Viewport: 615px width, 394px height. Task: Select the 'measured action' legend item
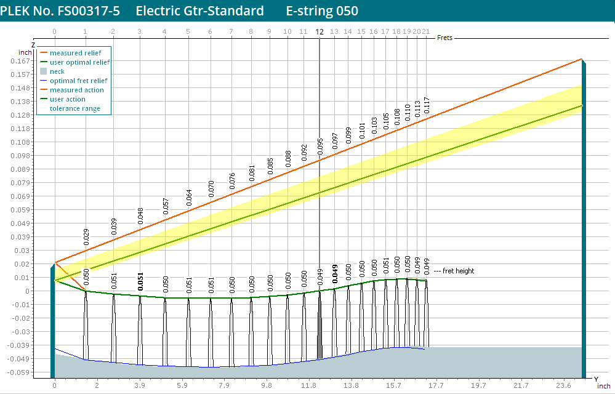(76, 90)
